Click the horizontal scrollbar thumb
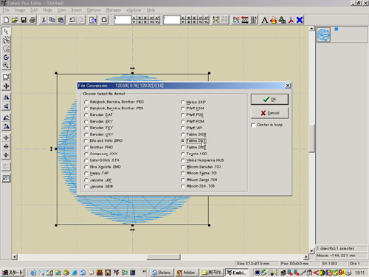369x277 pixels. [164, 257]
